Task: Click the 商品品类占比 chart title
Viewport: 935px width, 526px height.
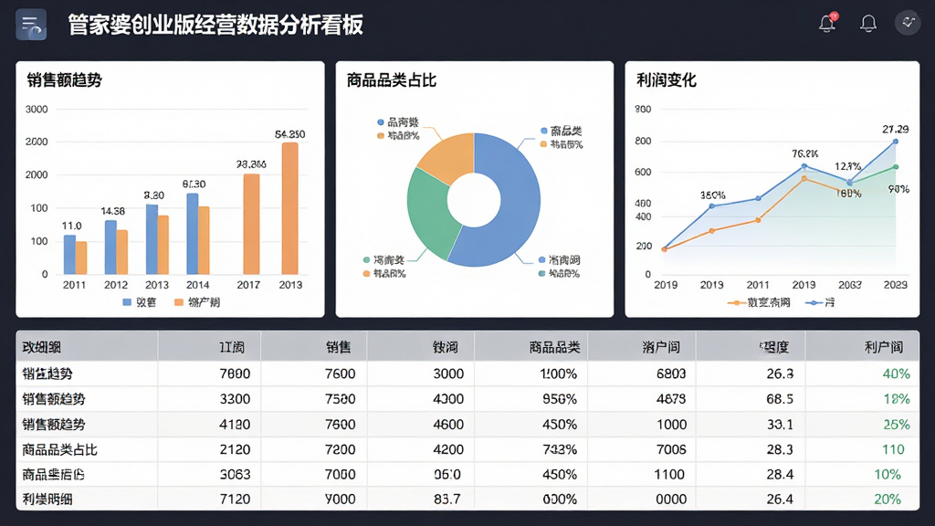Action: tap(391, 80)
